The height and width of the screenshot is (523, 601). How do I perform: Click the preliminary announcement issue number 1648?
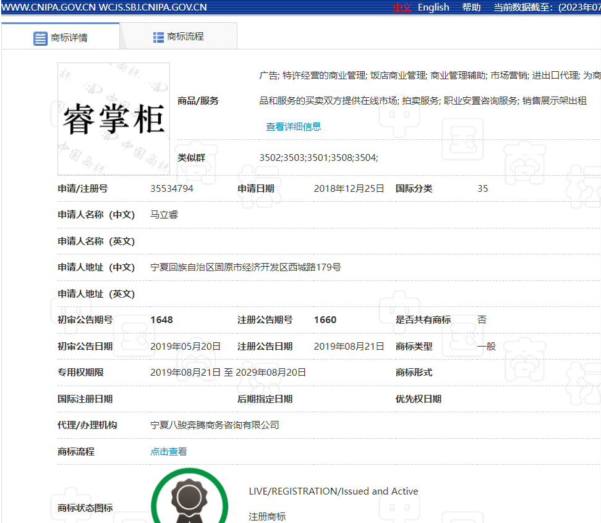click(x=161, y=320)
